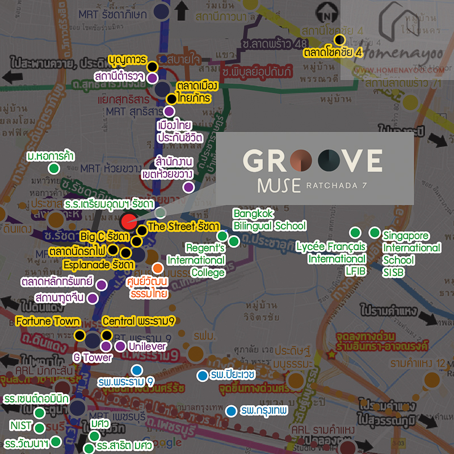The height and width of the screenshot is (454, 454).
Task: Select the green marker beside NIST
Action: coord(39,428)
